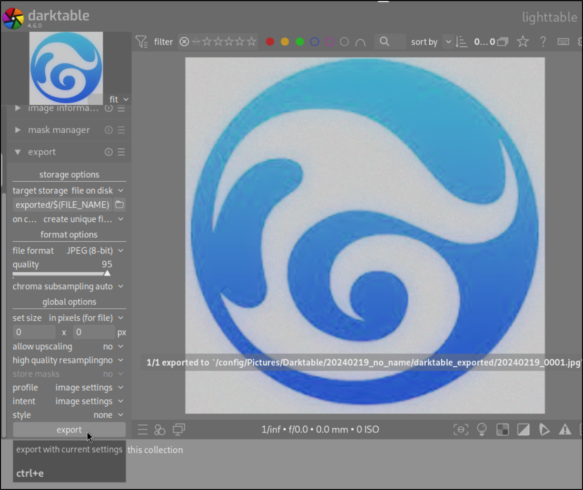This screenshot has width=583, height=490.
Task: Open the filter presets funnel icon
Action: (141, 42)
